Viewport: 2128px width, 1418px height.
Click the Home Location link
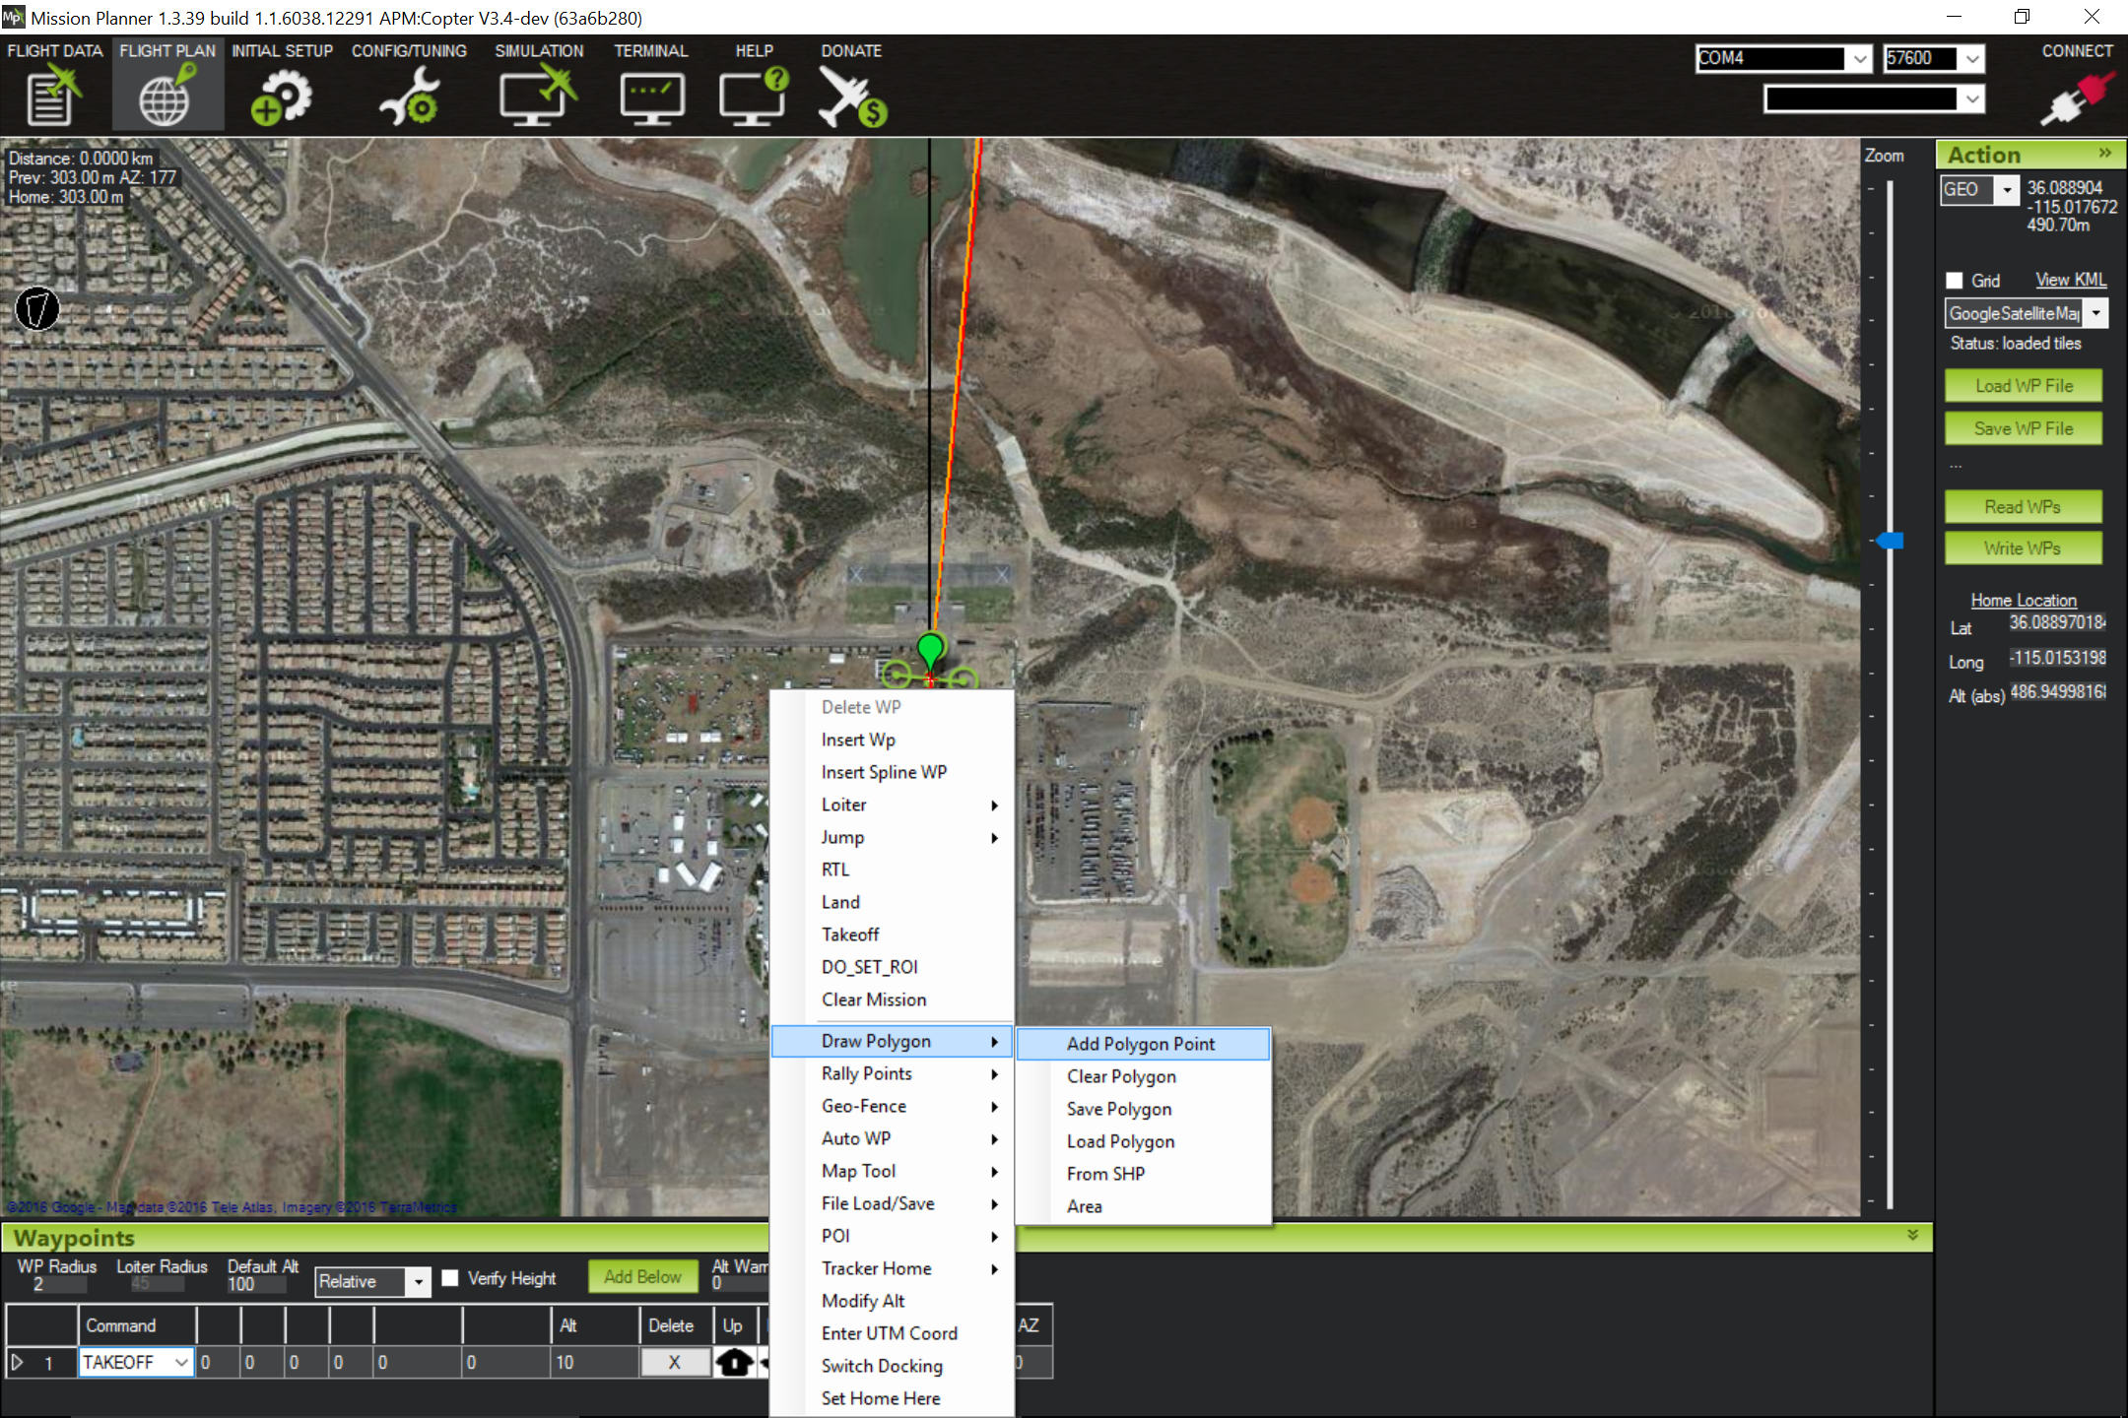click(2024, 600)
